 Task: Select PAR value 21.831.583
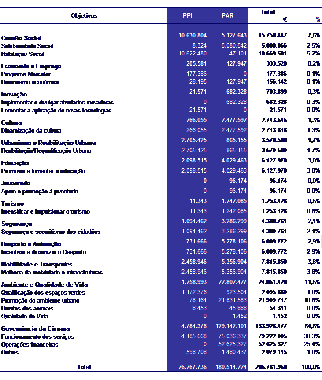point(233,300)
